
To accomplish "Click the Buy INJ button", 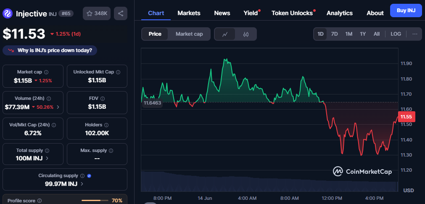I will coord(406,10).
